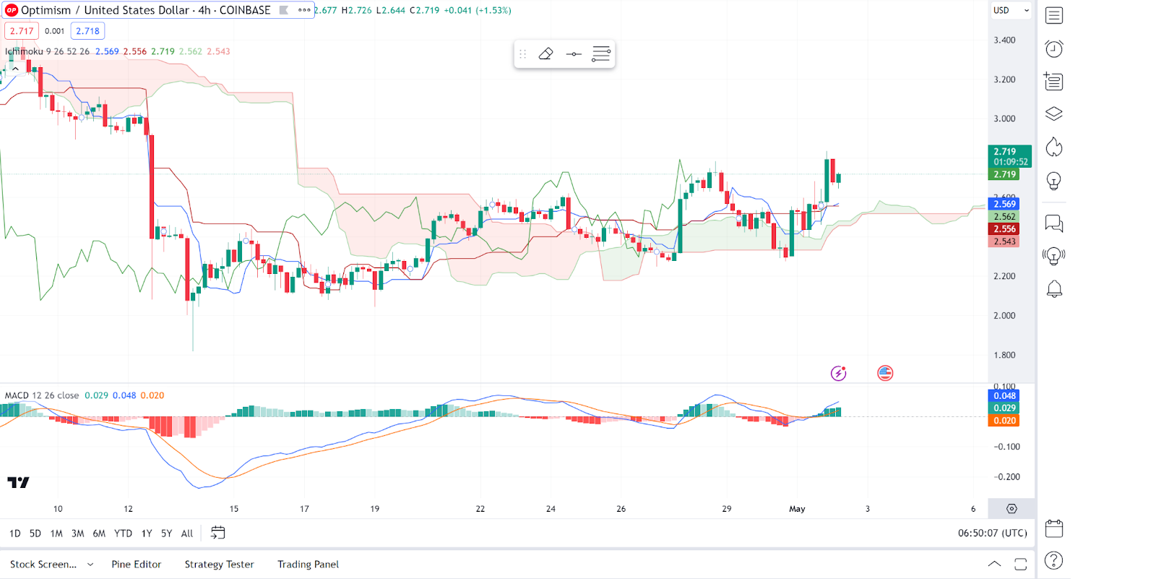Open the help question mark icon

(x=1054, y=561)
